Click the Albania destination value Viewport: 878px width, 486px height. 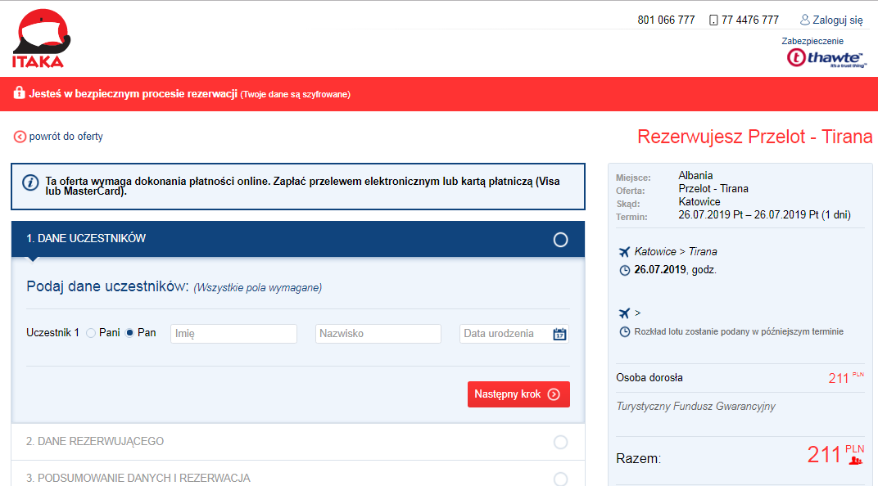pyautogui.click(x=695, y=176)
